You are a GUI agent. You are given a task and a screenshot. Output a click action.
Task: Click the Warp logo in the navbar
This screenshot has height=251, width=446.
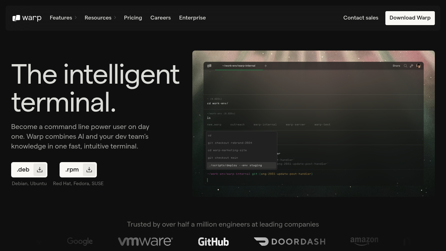tap(27, 18)
